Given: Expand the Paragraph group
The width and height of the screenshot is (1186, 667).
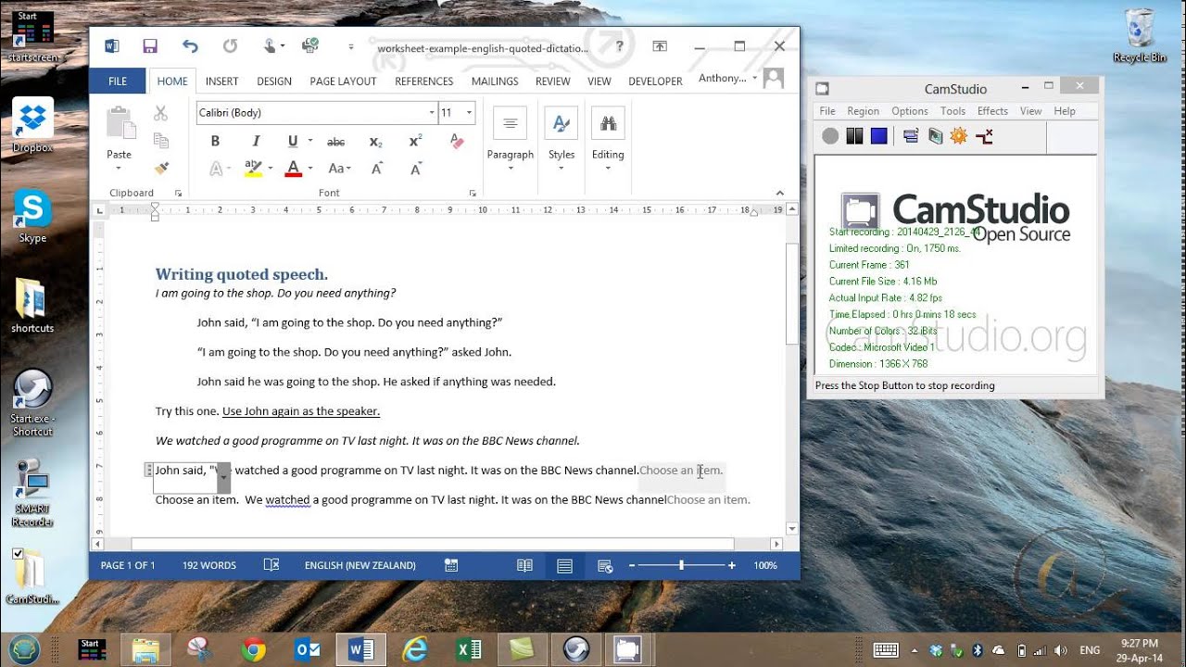Looking at the screenshot, I should point(511,140).
